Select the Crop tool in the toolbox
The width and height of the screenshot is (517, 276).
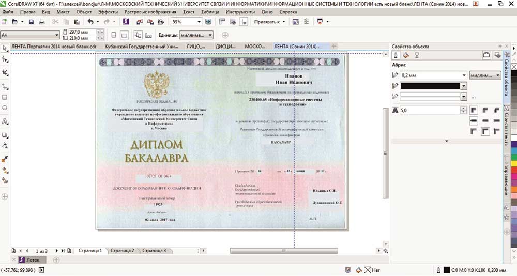point(5,73)
